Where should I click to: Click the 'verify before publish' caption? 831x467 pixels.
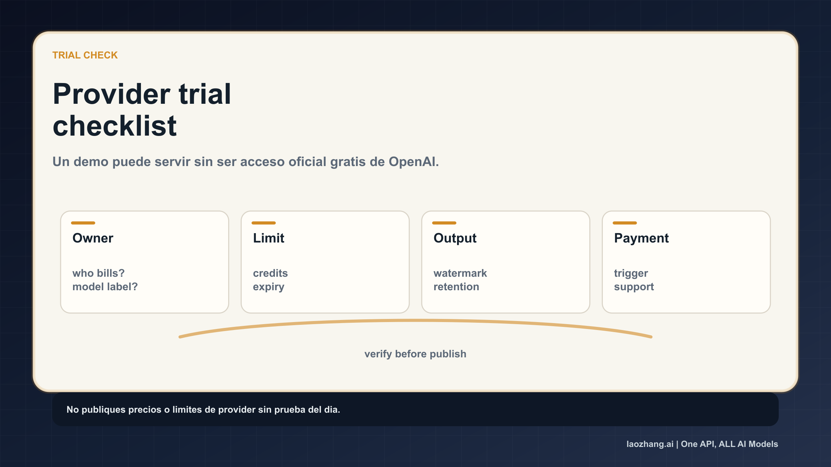[x=415, y=354]
